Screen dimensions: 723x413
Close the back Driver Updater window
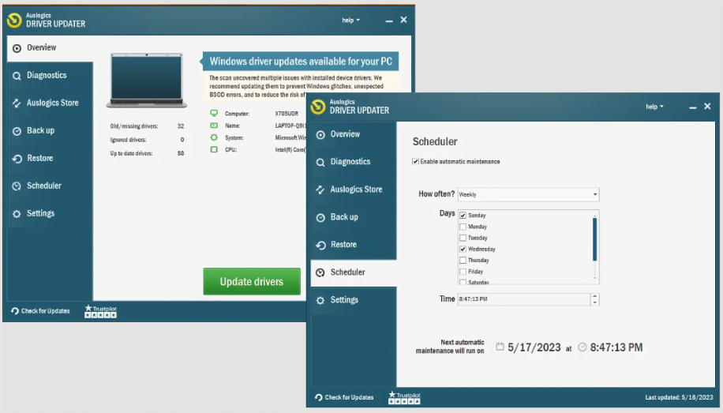[x=403, y=20]
